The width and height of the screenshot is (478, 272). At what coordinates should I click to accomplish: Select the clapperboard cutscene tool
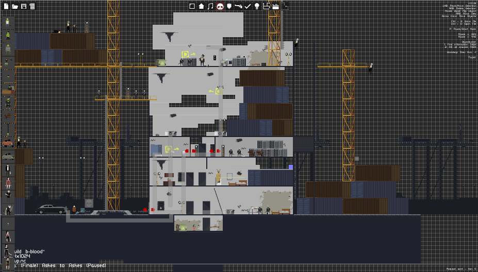(275, 6)
